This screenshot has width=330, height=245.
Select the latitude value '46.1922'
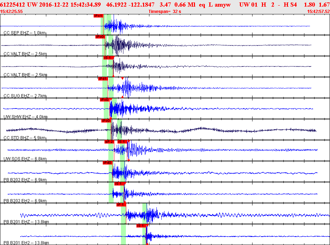[116, 5]
